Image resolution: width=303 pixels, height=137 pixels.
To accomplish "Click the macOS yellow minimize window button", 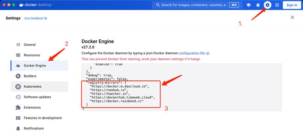I will [x=9, y=5].
